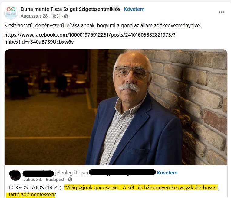
Task: Click the blacked-out location after jelenleg itt van
Action: (x=122, y=172)
